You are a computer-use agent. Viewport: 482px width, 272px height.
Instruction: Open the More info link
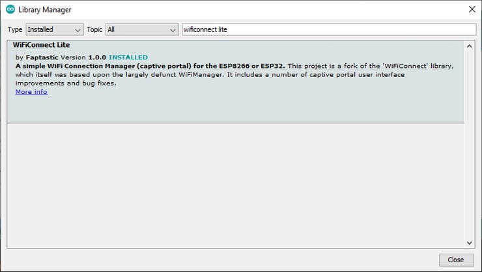(x=31, y=92)
